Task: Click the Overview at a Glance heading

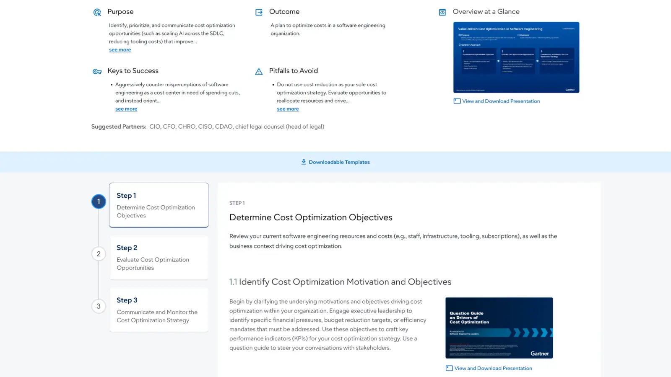Action: point(486,12)
